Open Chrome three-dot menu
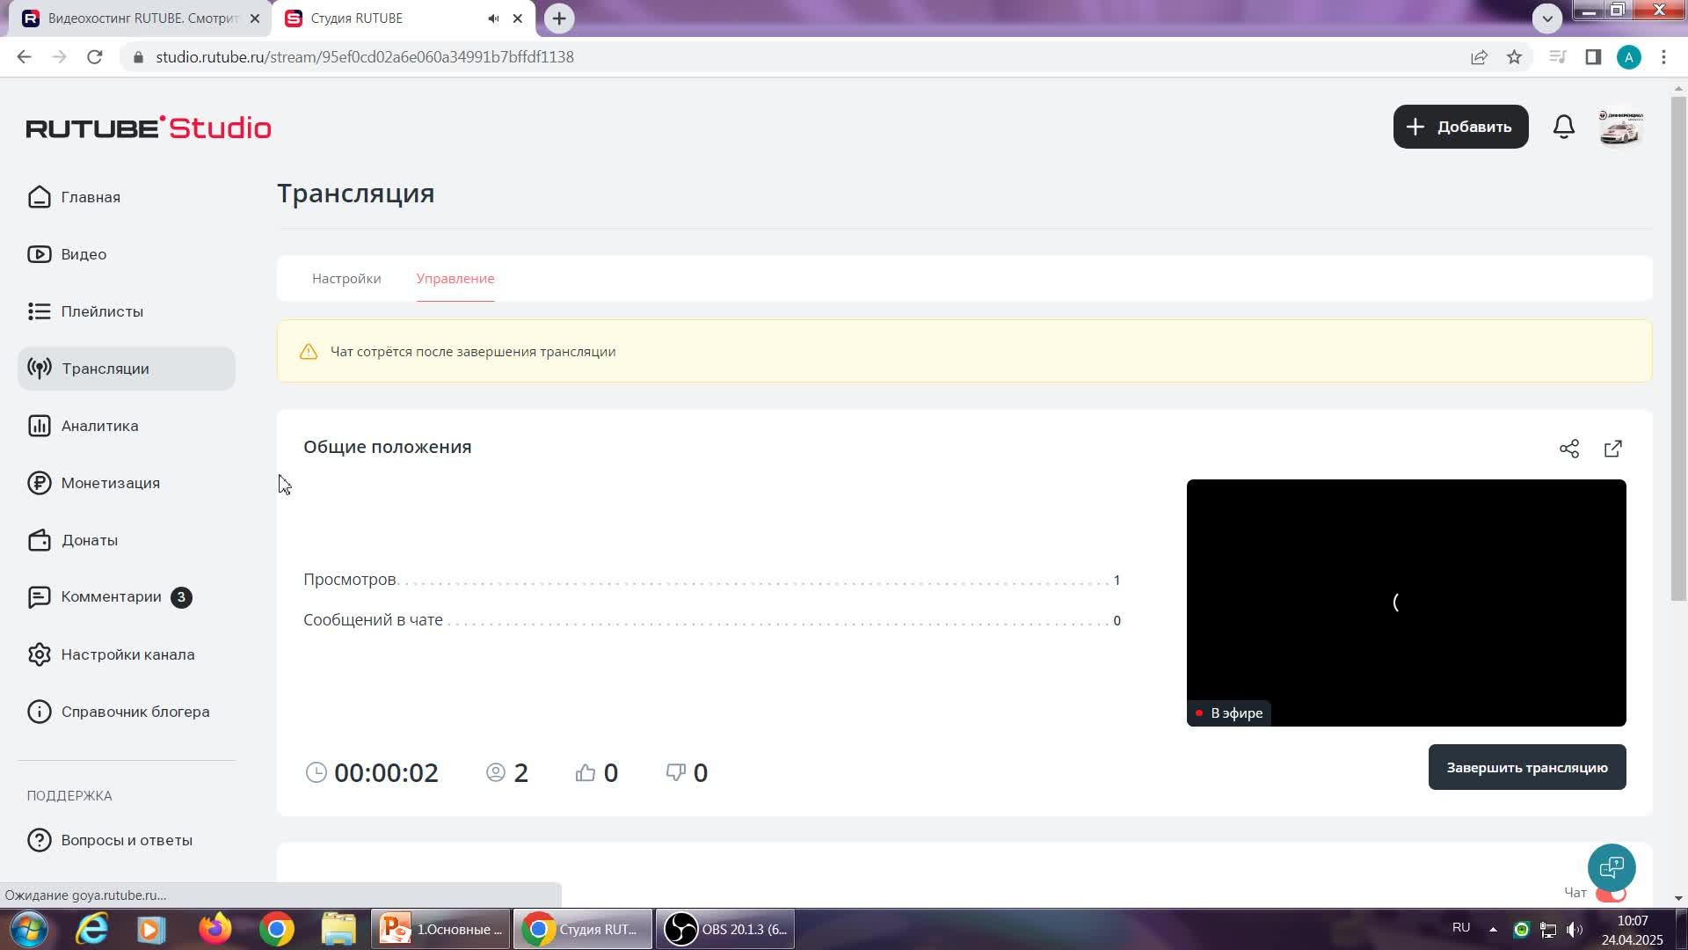Image resolution: width=1688 pixels, height=950 pixels. 1663,57
